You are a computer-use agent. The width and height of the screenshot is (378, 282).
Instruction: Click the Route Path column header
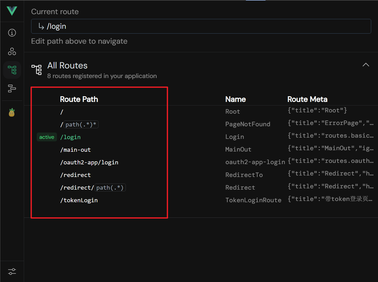(79, 99)
